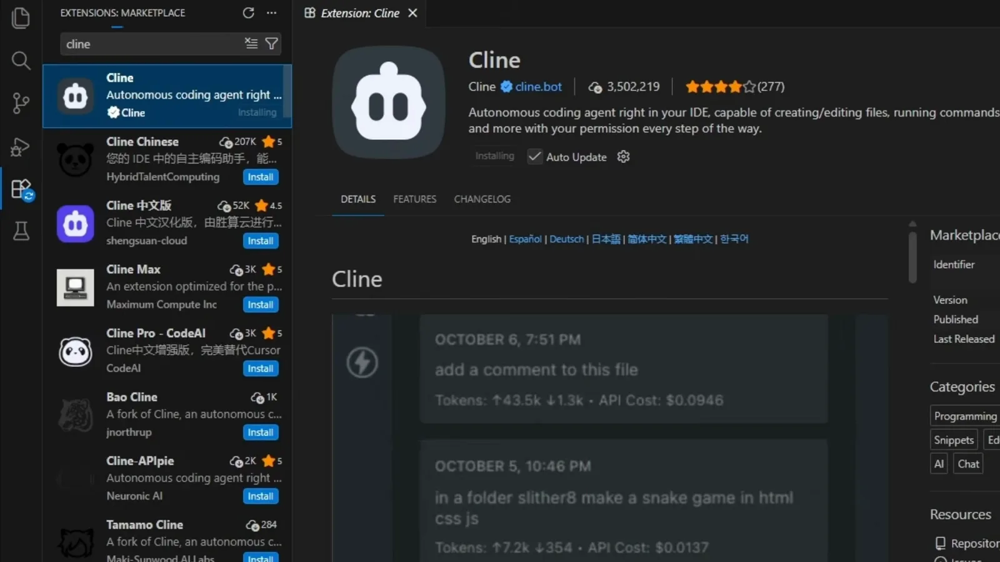
Task: Click 'jnorthrup' publisher text
Action: coord(129,432)
